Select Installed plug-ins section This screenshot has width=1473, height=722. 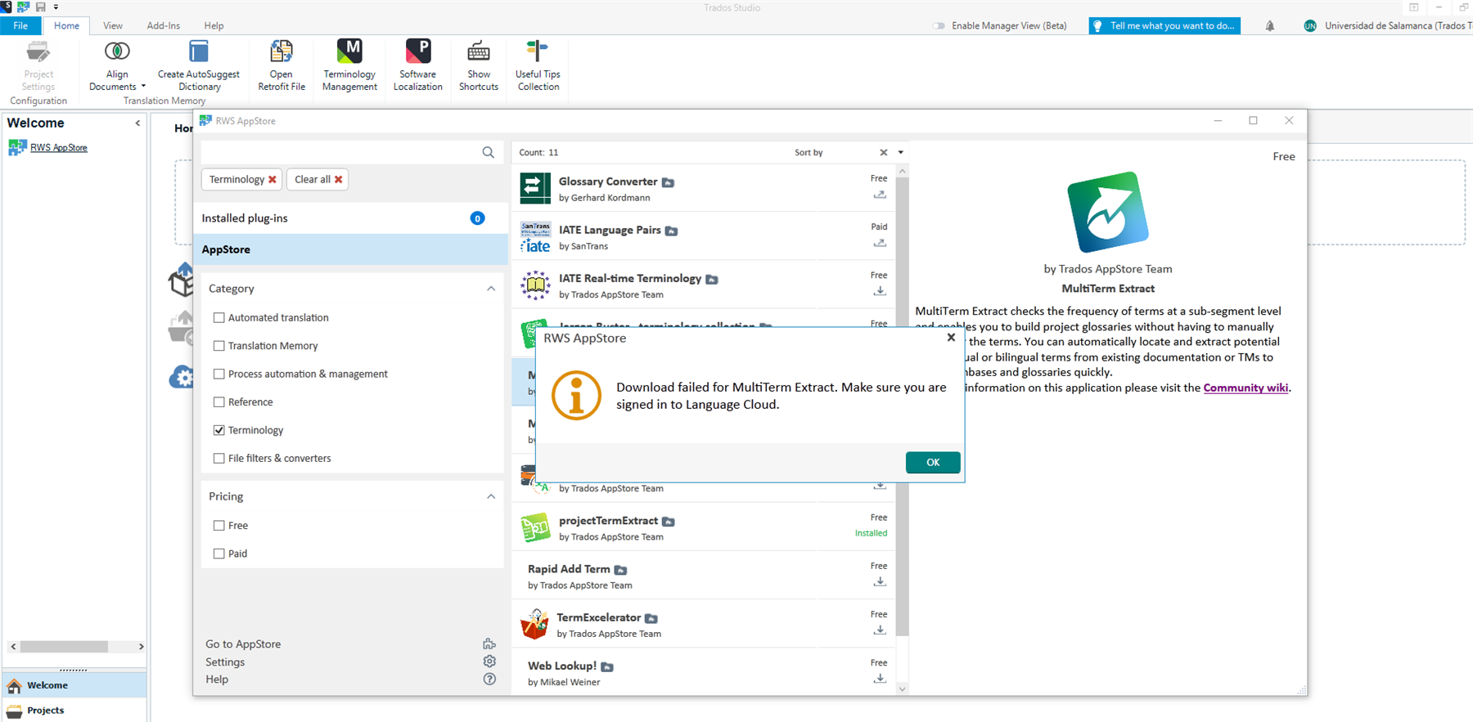tap(350, 218)
